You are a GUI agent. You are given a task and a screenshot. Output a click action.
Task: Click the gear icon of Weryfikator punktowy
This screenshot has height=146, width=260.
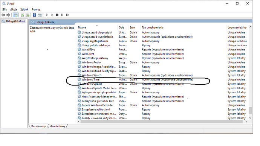pyautogui.click(x=79, y=58)
